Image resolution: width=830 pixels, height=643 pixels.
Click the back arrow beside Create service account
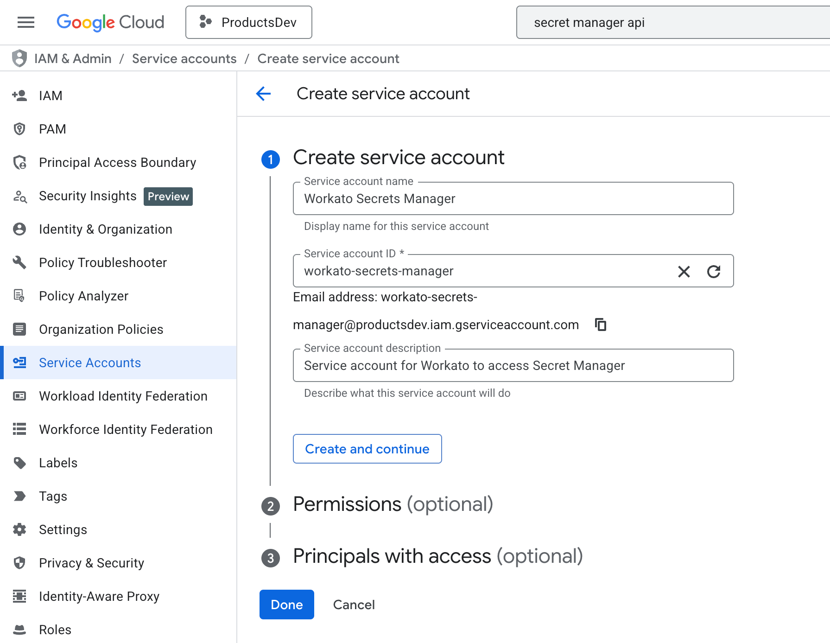pos(263,94)
